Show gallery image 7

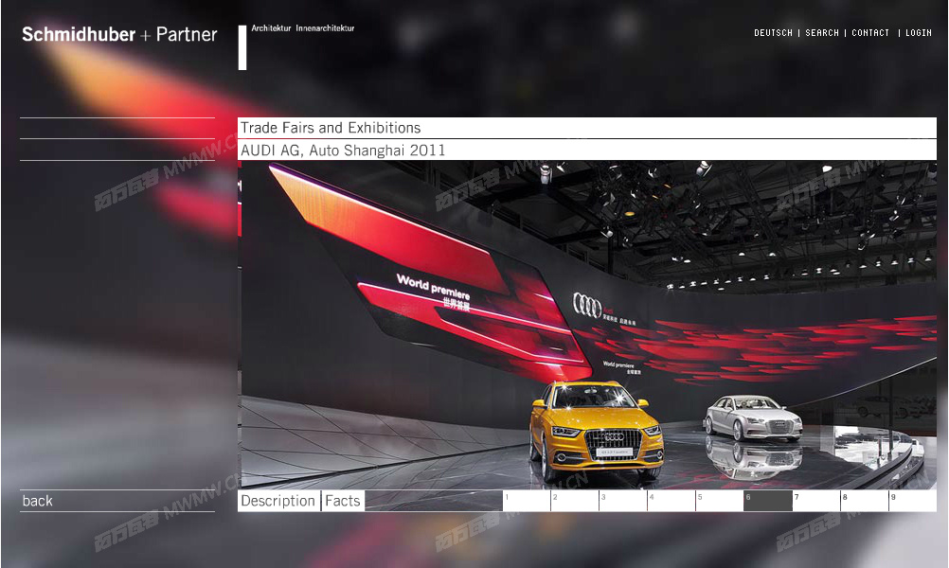point(816,501)
